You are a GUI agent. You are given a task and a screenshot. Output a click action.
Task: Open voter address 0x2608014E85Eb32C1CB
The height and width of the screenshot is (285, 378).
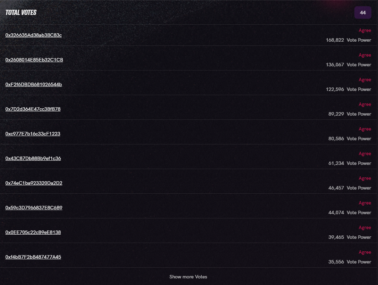[34, 60]
